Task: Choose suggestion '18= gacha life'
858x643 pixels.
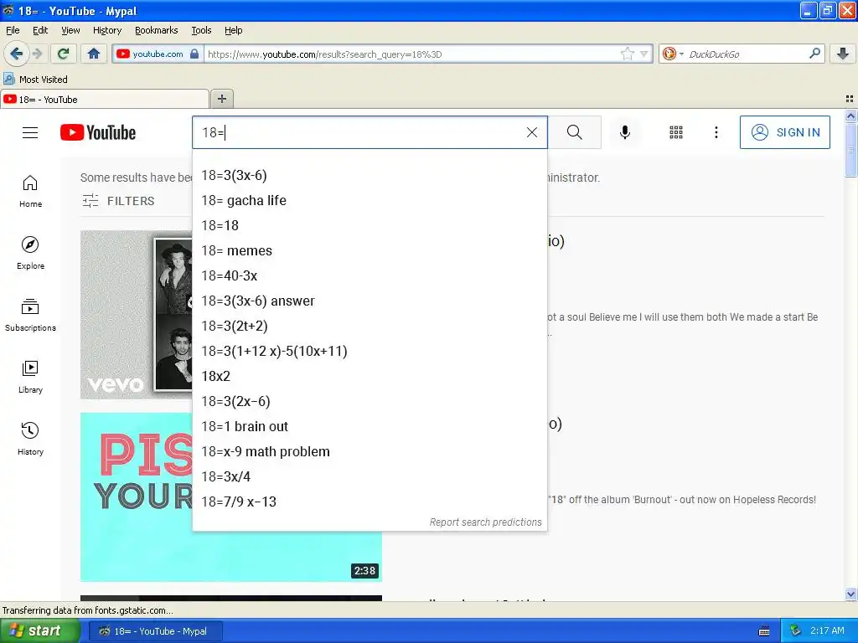Action: (370, 201)
